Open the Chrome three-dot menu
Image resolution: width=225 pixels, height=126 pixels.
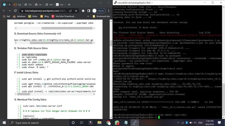tap(109, 11)
